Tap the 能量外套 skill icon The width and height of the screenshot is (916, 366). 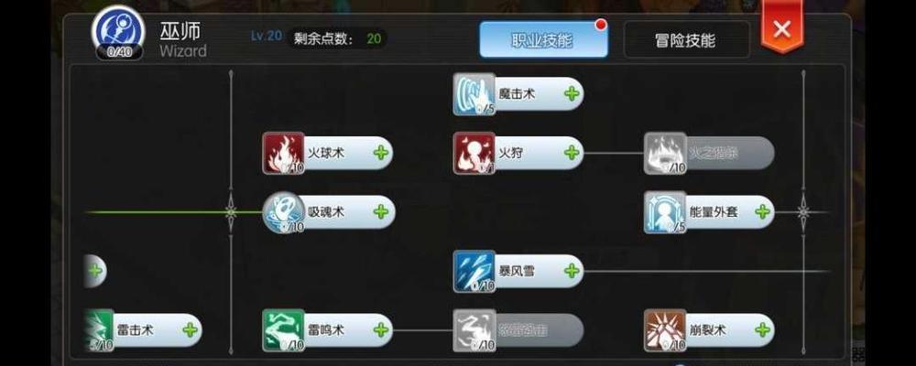pyautogui.click(x=665, y=212)
